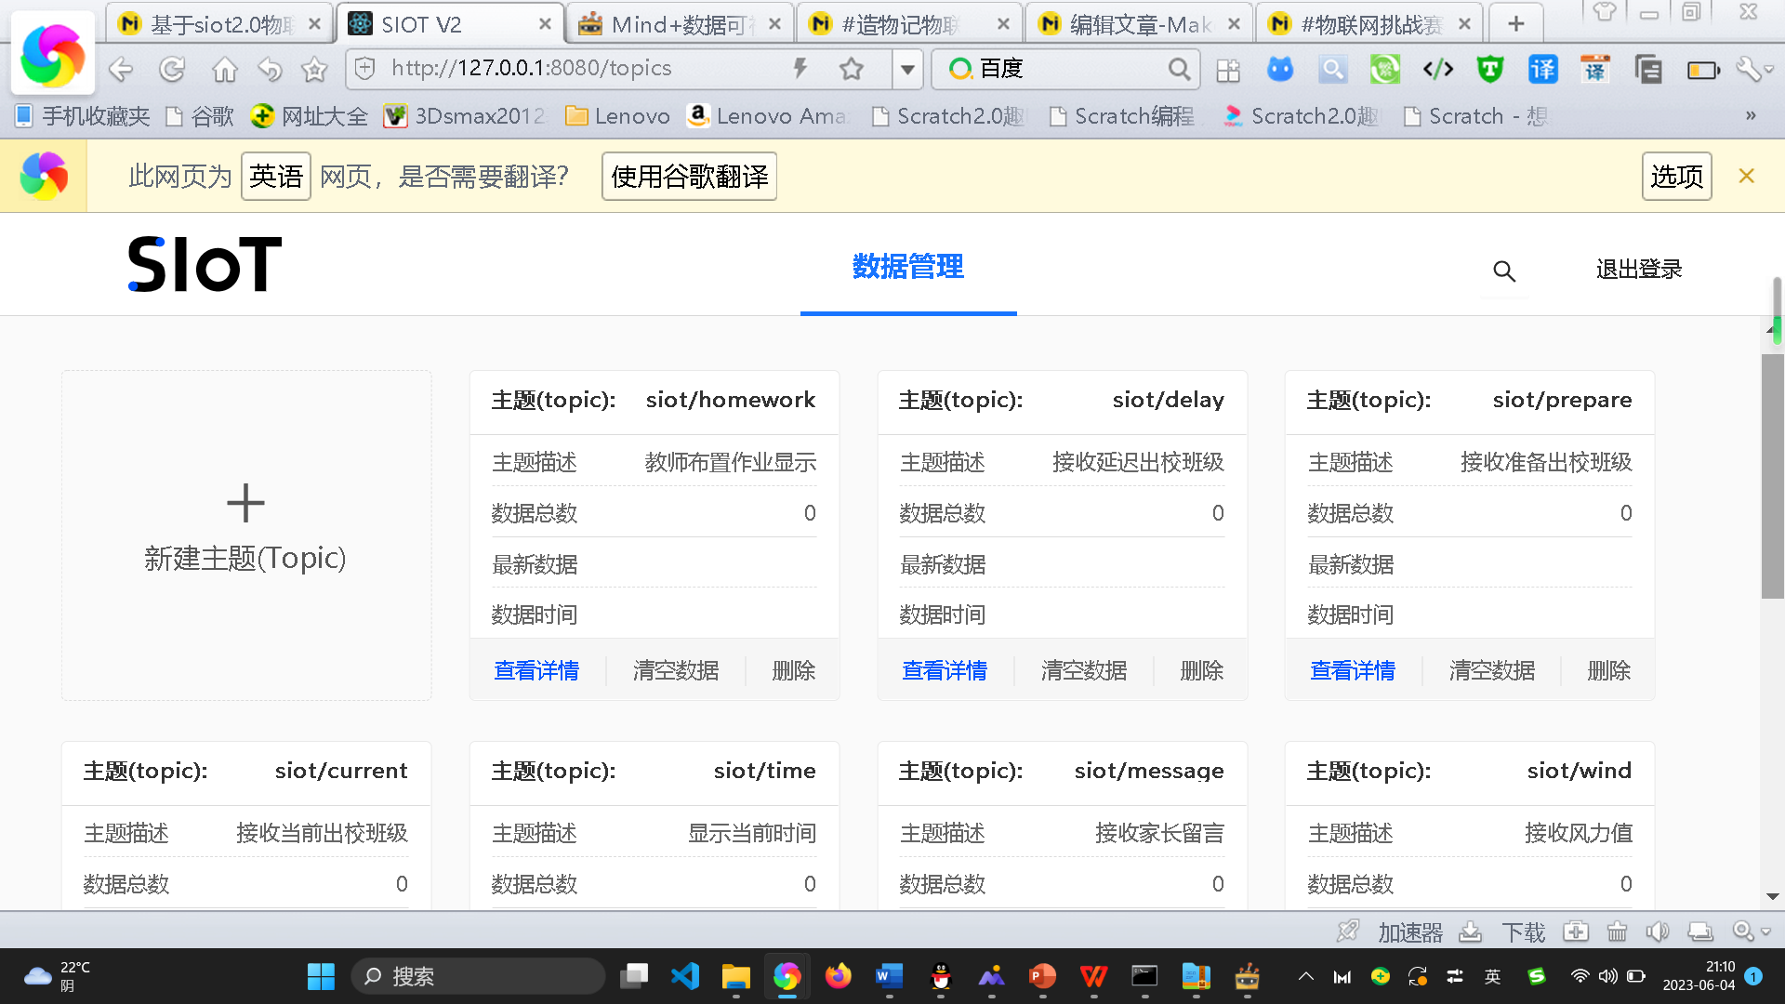The width and height of the screenshot is (1785, 1004).
Task: Select the 数据管理 navigation tab
Action: pyautogui.click(x=908, y=267)
